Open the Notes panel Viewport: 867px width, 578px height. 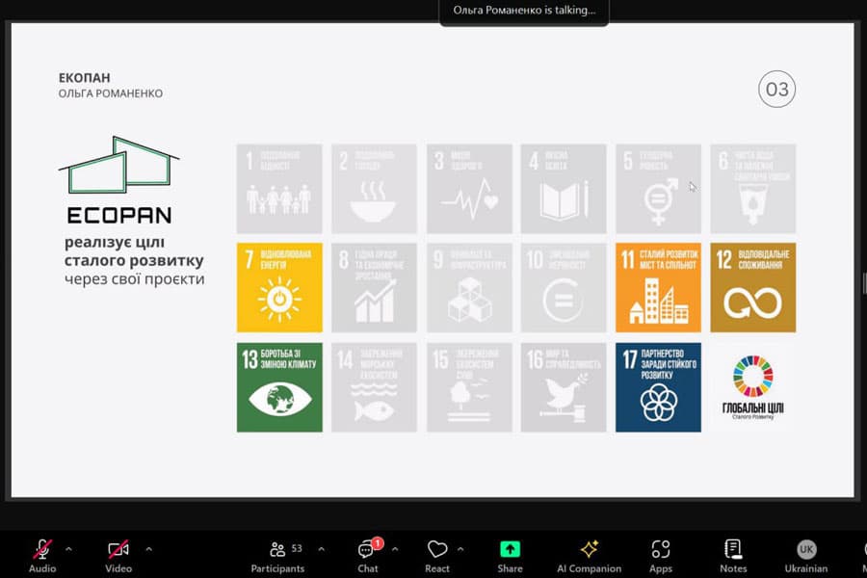pos(733,556)
